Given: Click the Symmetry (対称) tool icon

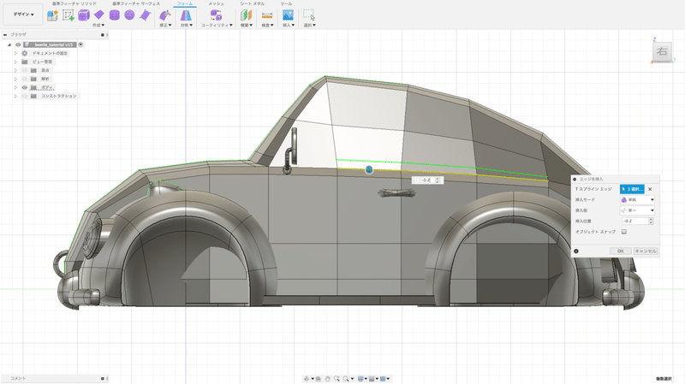Looking at the screenshot, I should (x=186, y=15).
